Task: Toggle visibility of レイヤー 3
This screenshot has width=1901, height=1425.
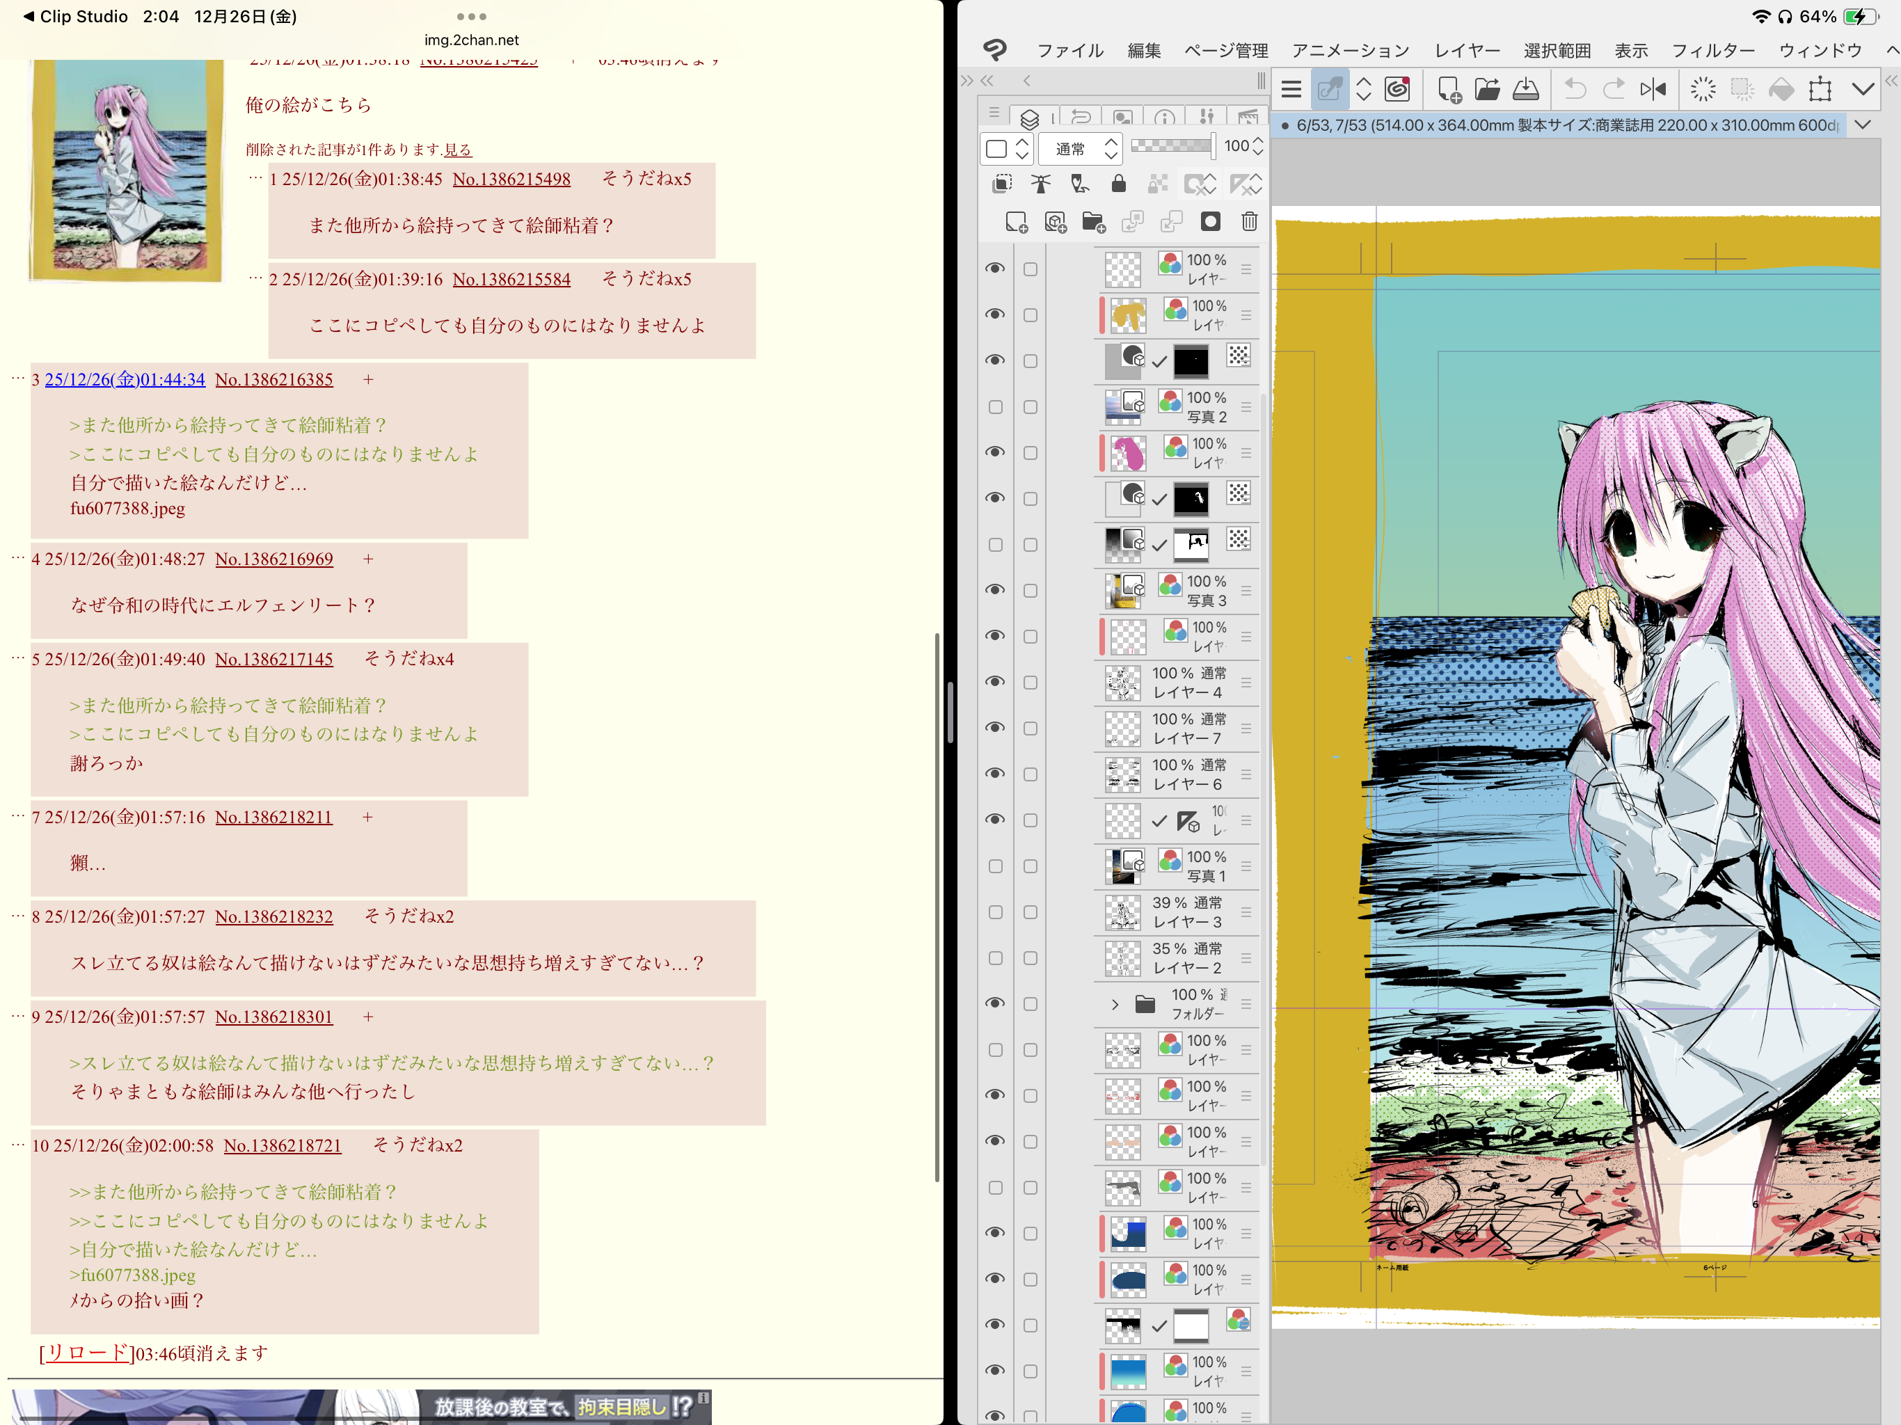Action: pos(995,912)
